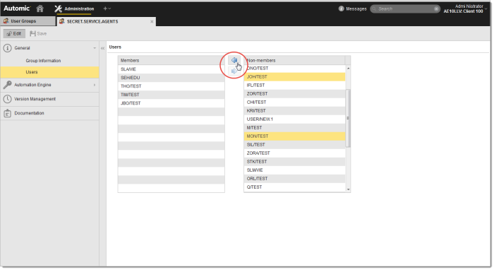The width and height of the screenshot is (494, 270).
Task: Close the SECRET.SERVICE.AGENTS tab
Action: click(152, 21)
